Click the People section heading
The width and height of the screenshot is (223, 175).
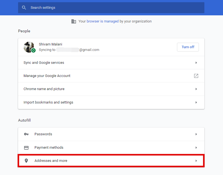click(x=24, y=31)
